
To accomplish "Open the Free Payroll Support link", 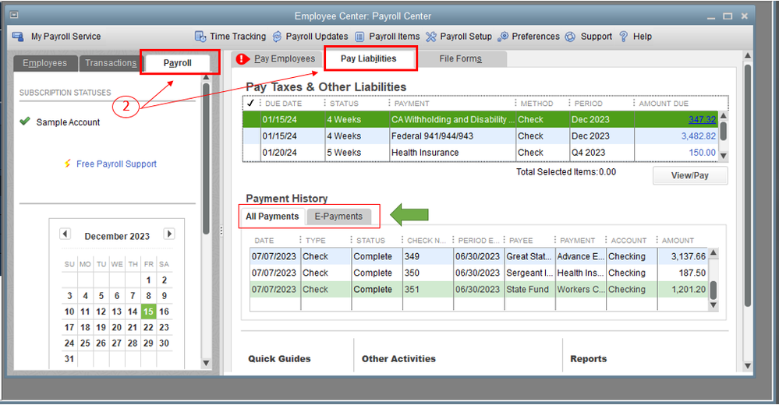I will (x=116, y=164).
